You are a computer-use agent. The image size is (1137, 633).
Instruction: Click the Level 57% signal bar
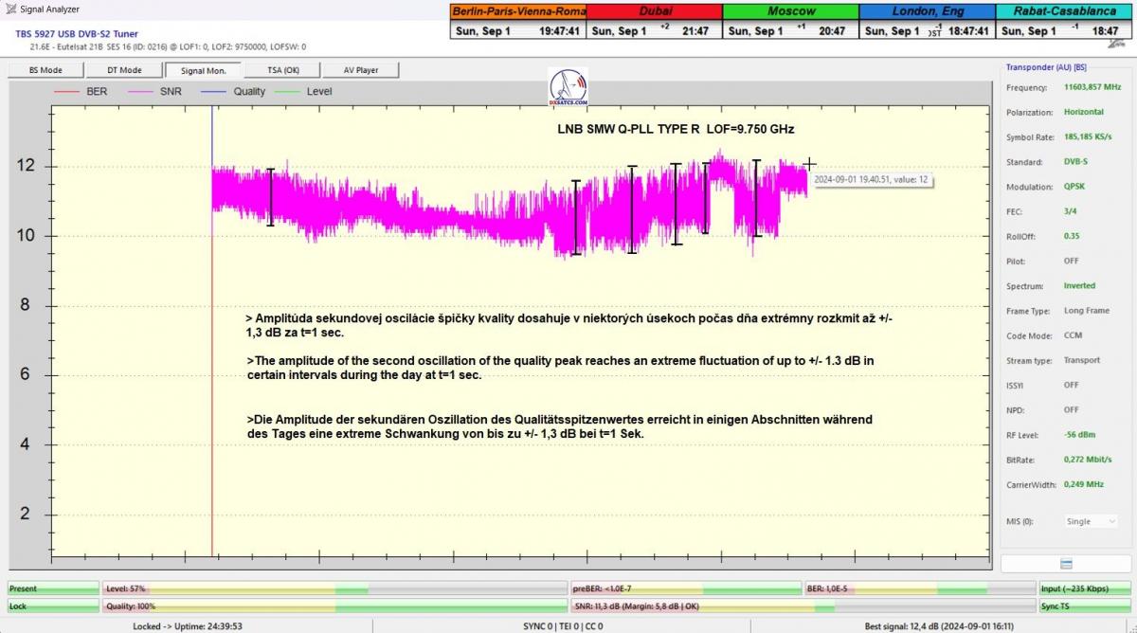coord(334,588)
